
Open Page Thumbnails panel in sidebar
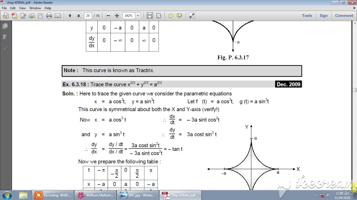coord(5,26)
